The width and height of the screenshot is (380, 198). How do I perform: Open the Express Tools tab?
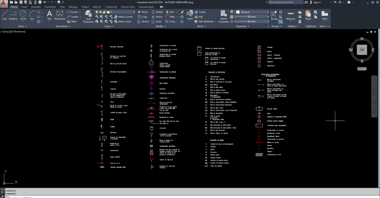127,7
